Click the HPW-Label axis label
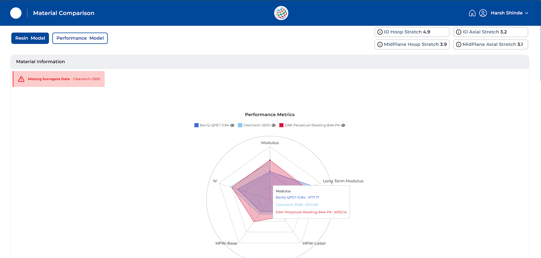 click(x=314, y=243)
